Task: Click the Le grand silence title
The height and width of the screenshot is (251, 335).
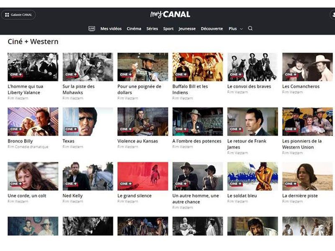Action: (134, 196)
